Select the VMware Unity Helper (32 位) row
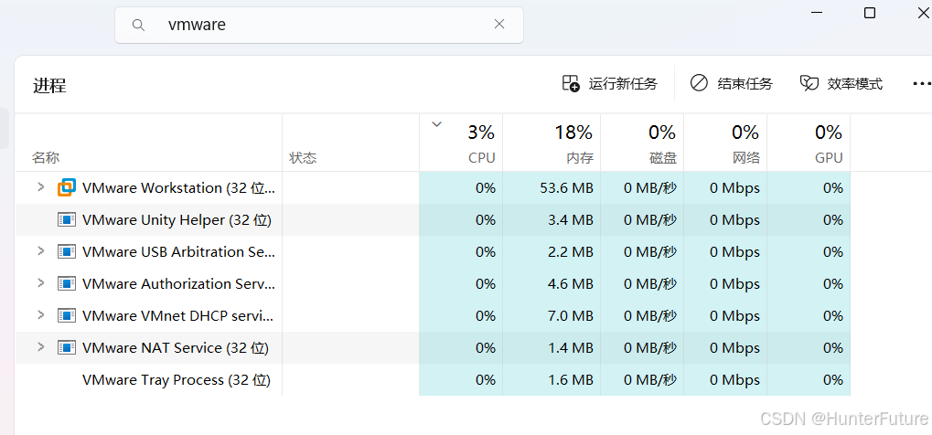The image size is (932, 435). point(433,220)
